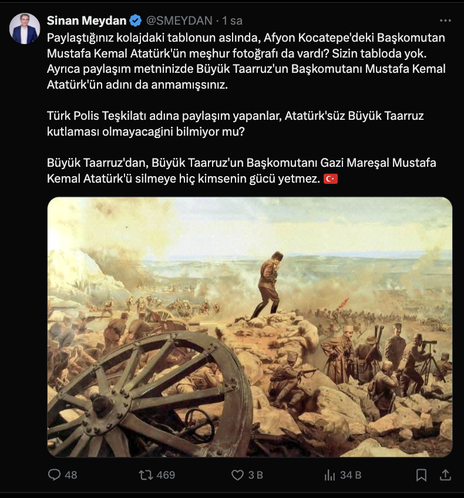The height and width of the screenshot is (498, 464).
Task: Open Sinan Meydan's profile picture
Action: coord(25,29)
